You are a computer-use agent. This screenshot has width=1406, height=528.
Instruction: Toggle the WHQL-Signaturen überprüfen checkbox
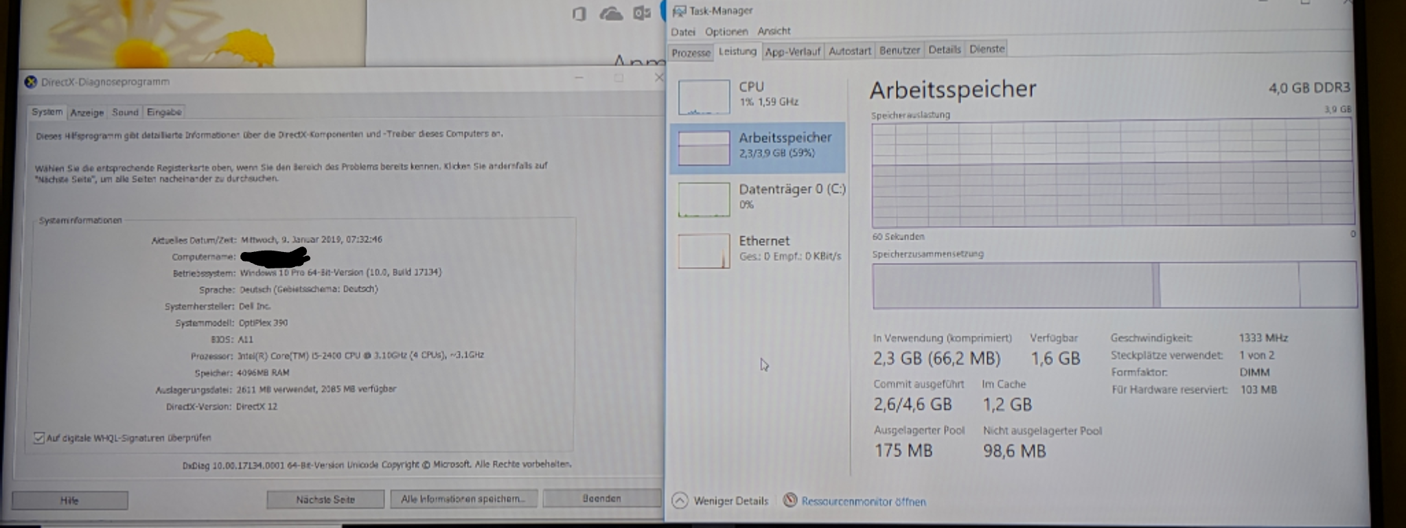pyautogui.click(x=39, y=438)
